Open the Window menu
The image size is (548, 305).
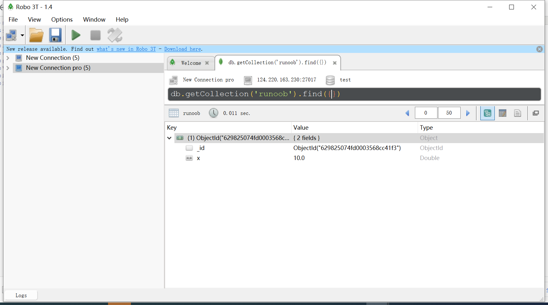point(94,19)
